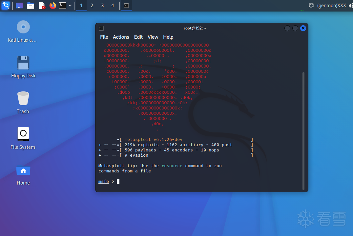
Task: Click the terminal window title-bar icon
Action: coord(101,28)
